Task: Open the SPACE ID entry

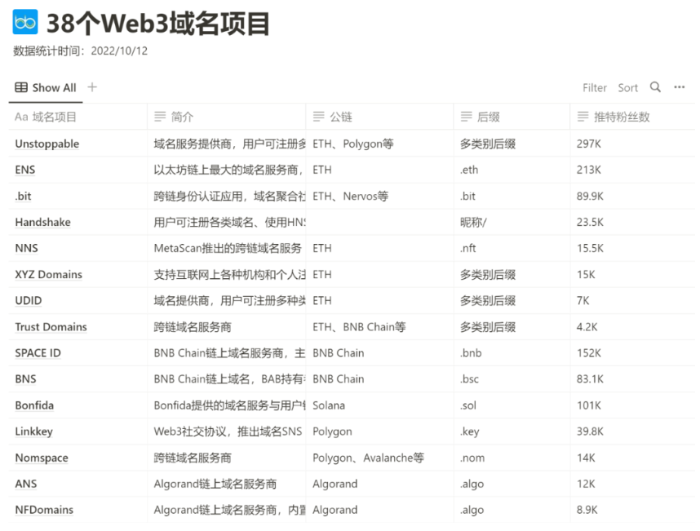Action: 38,353
